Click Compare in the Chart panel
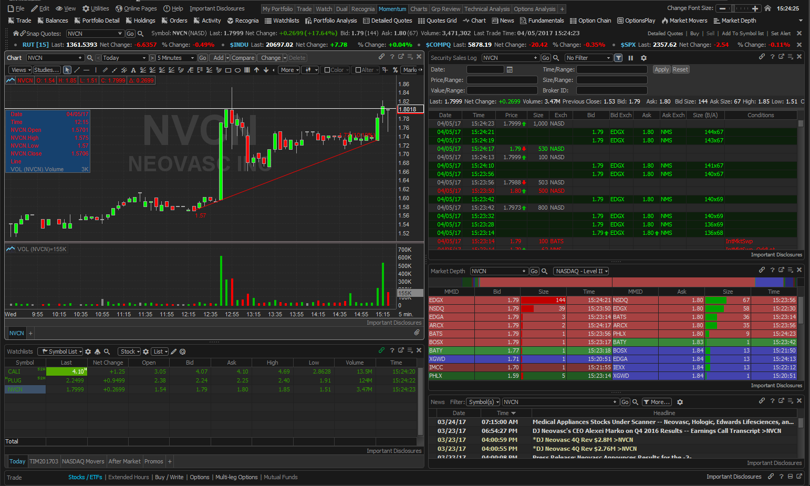Viewport: 810px width, 486px height. coord(243,58)
